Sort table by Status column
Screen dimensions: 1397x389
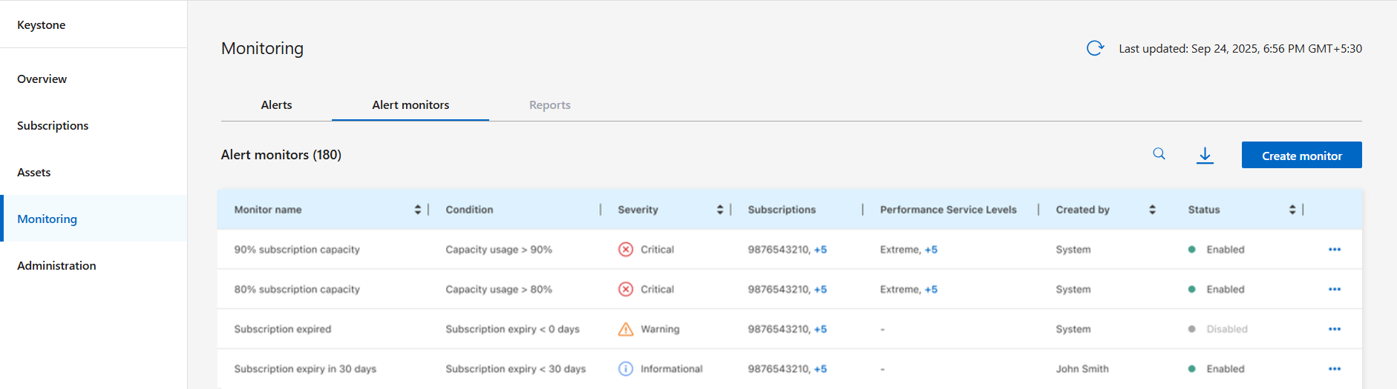tap(1292, 210)
